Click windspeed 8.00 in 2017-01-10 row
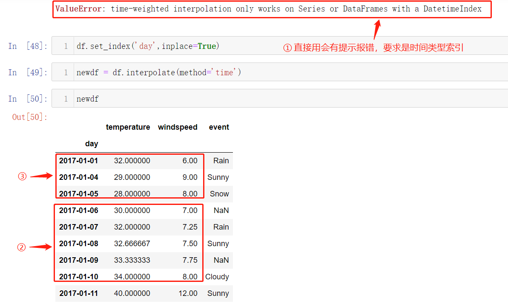 click(190, 277)
